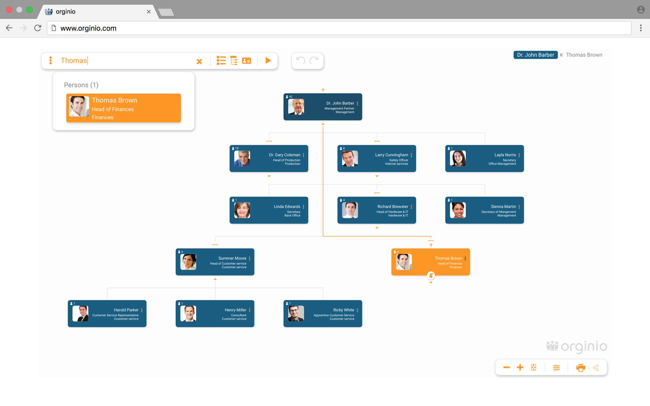Expand Dr. Gary Coleman subtree
This screenshot has height=406, width=650.
click(x=269, y=176)
